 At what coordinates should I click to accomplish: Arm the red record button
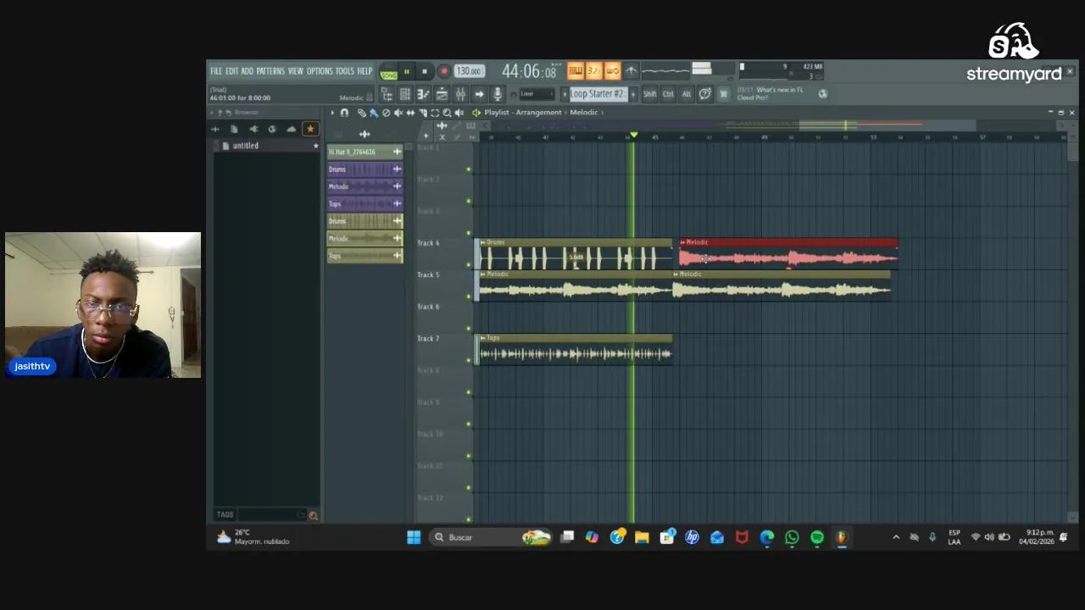[x=444, y=72]
